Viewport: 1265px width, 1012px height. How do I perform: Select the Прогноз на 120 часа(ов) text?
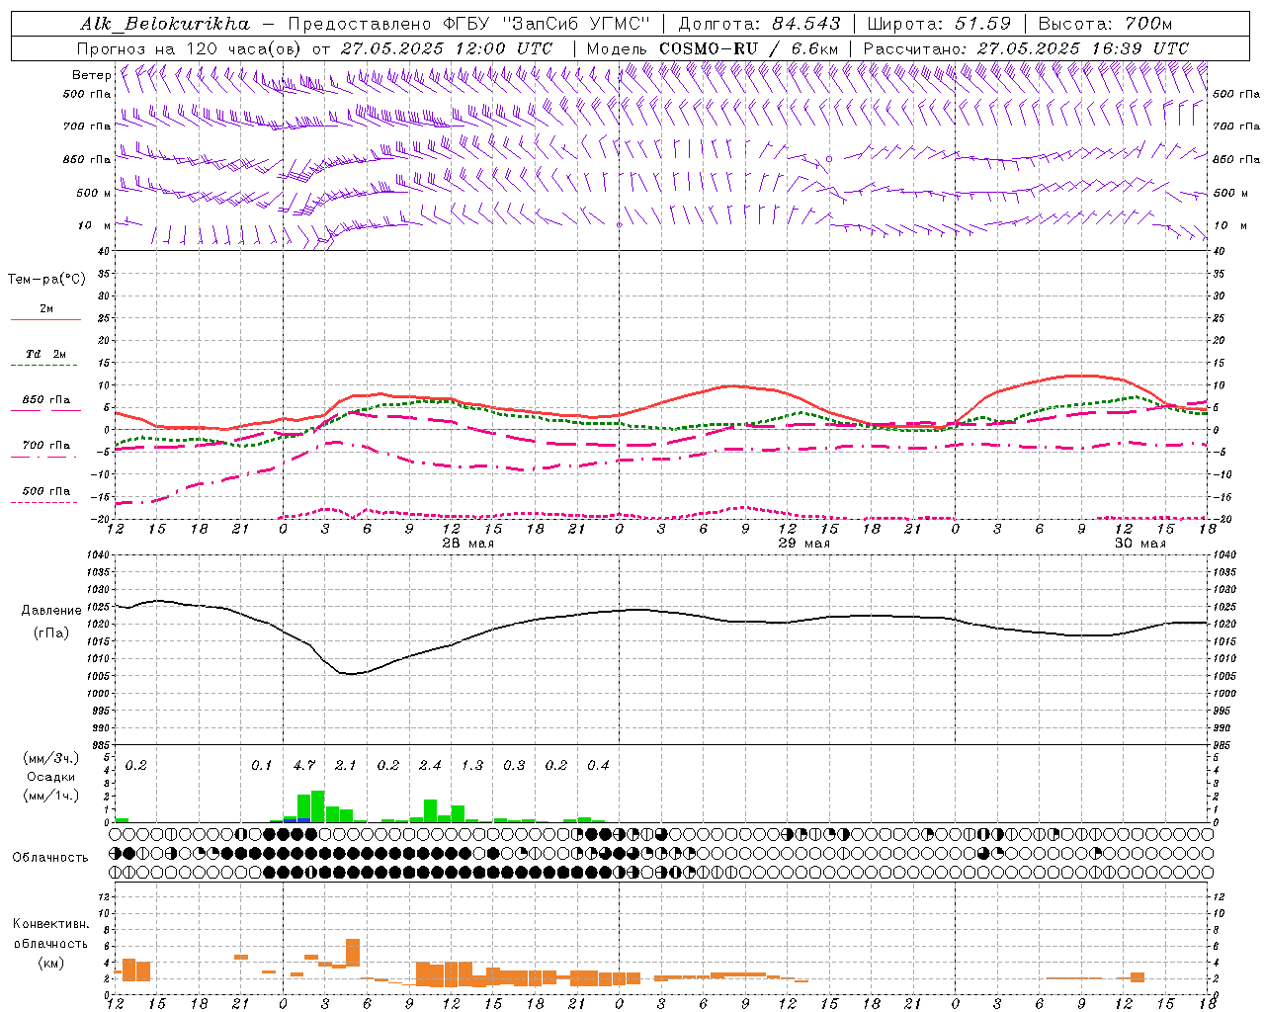pyautogui.click(x=191, y=48)
